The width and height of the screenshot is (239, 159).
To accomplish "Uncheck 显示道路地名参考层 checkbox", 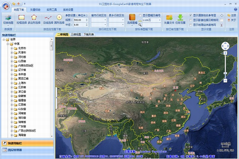I will [x=190, y=15].
